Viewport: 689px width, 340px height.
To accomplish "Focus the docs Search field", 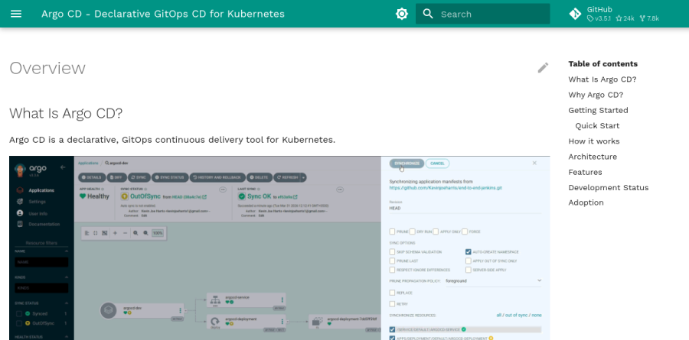I will point(482,14).
